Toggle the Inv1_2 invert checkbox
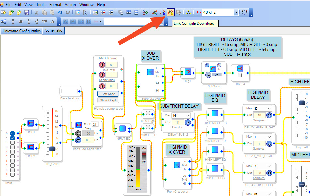The width and height of the screenshot is (310, 196). [240, 75]
